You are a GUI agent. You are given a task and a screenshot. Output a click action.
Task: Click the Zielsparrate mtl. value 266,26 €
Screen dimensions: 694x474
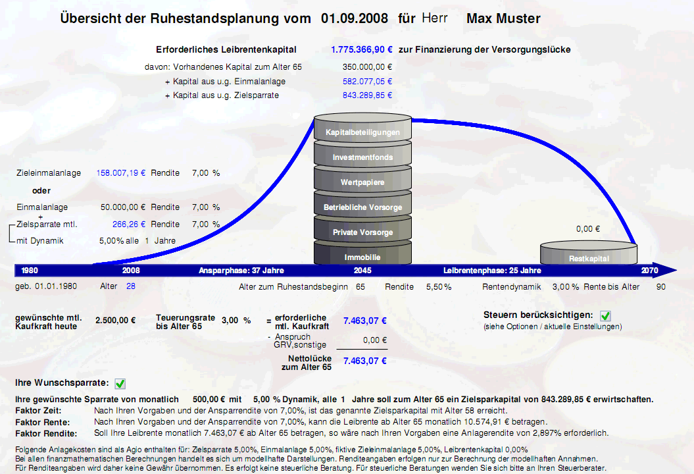point(129,224)
